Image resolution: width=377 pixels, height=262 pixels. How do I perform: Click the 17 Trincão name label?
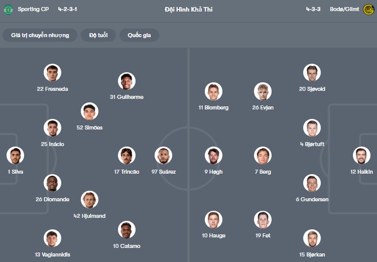point(126,172)
